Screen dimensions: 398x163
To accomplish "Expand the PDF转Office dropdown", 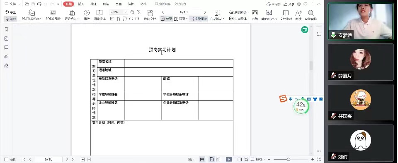I will [x=32, y=15].
